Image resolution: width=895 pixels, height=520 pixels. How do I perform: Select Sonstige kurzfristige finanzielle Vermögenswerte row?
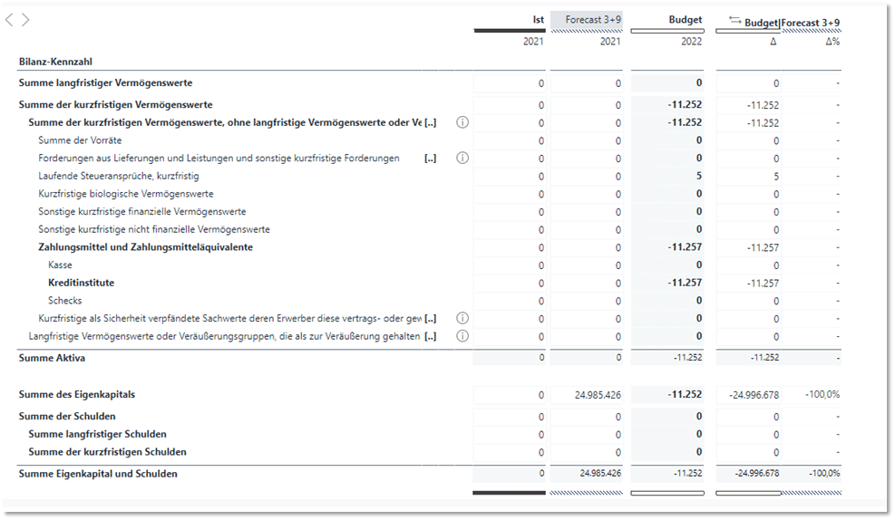coord(142,212)
